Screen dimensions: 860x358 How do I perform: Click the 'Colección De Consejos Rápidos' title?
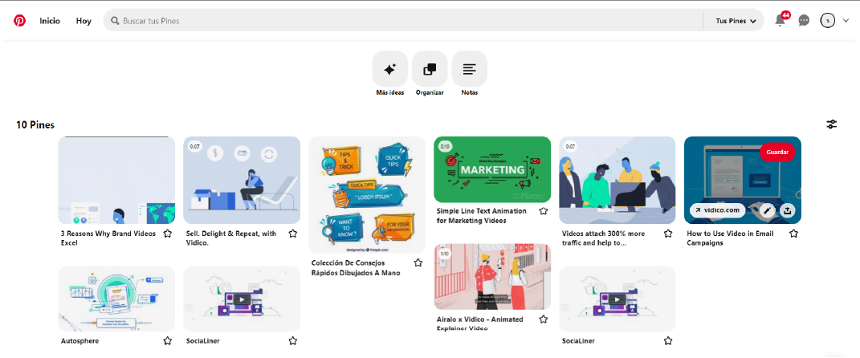click(356, 267)
